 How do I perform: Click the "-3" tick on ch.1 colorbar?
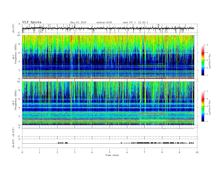pos(207,45)
